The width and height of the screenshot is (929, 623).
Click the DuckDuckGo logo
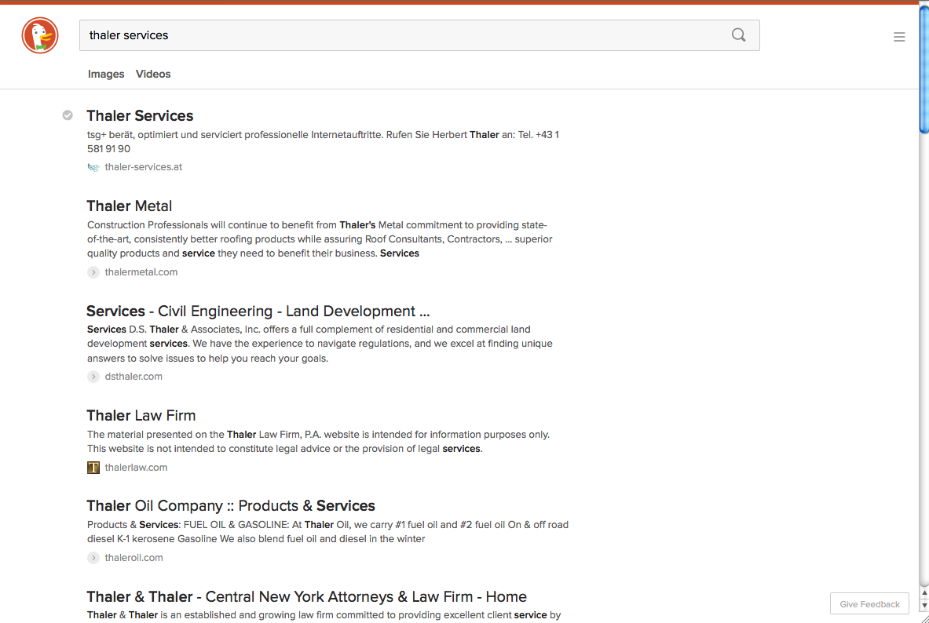[x=40, y=35]
